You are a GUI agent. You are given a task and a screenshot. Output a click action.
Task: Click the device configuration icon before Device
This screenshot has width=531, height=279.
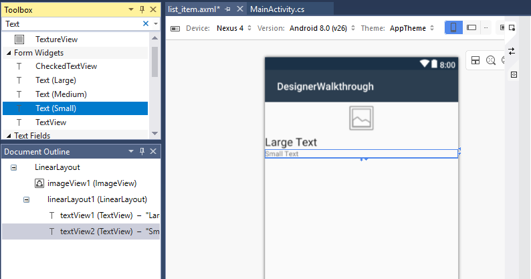(x=175, y=29)
